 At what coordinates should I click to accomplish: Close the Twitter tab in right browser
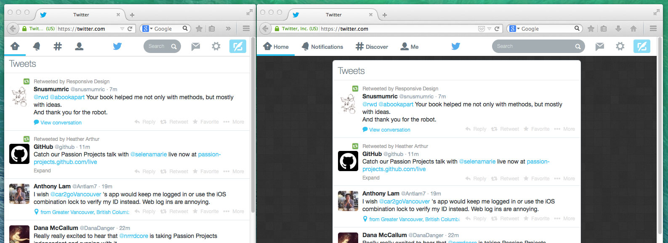click(371, 15)
